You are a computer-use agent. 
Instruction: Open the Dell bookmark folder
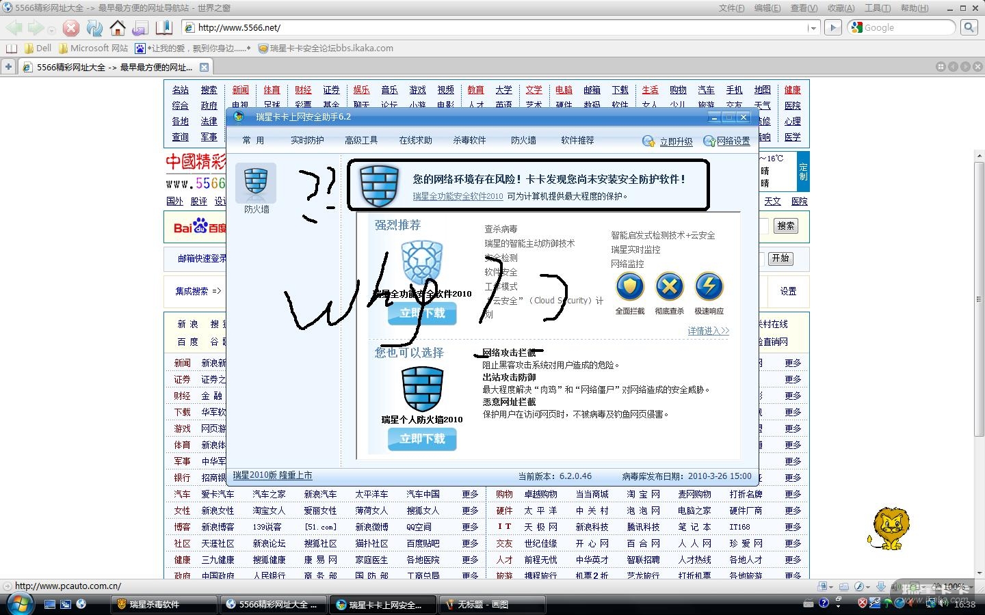38,49
